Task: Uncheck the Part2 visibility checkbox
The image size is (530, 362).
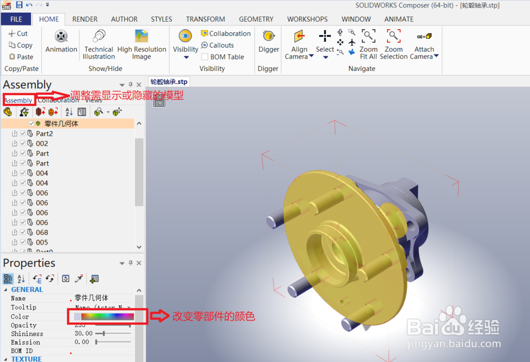Action: click(23, 133)
